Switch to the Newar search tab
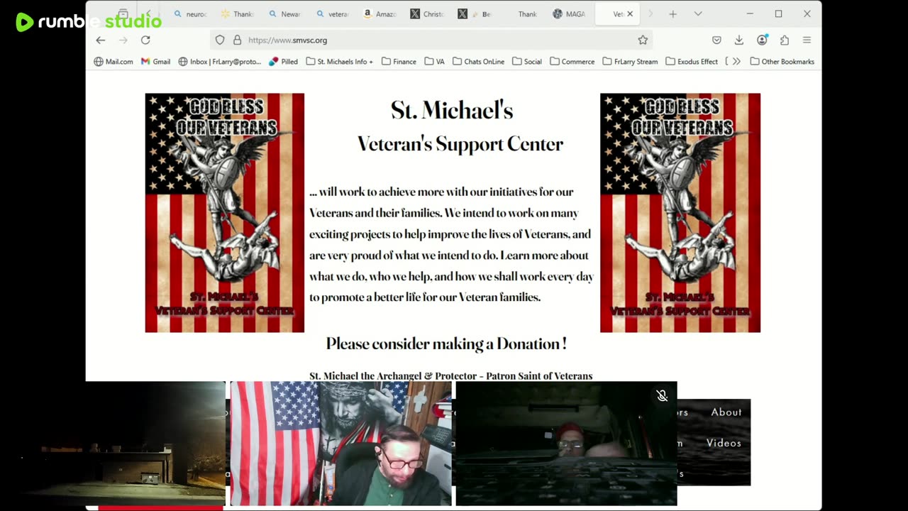This screenshot has height=511, width=908. [x=285, y=14]
